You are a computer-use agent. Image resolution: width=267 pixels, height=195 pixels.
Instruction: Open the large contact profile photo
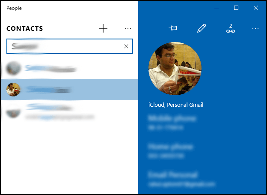tap(175, 69)
